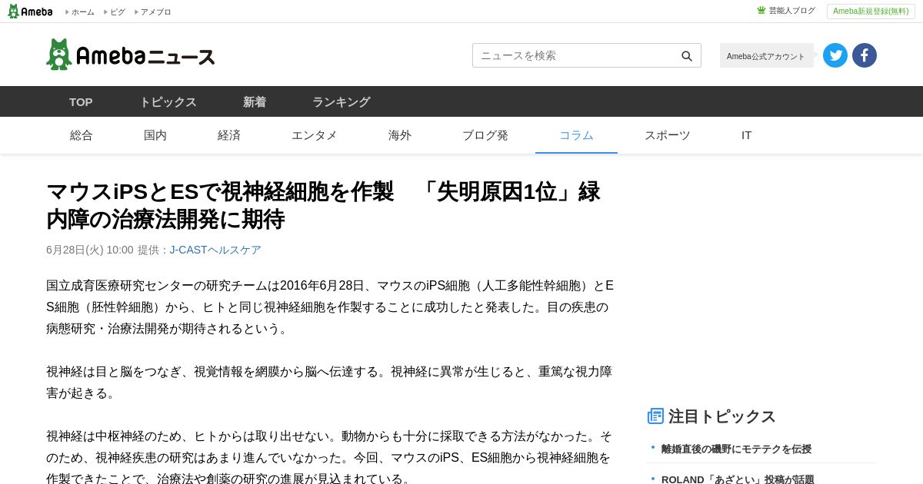The height and width of the screenshot is (484, 923).
Task: Click the search magnifier icon
Action: tap(687, 56)
